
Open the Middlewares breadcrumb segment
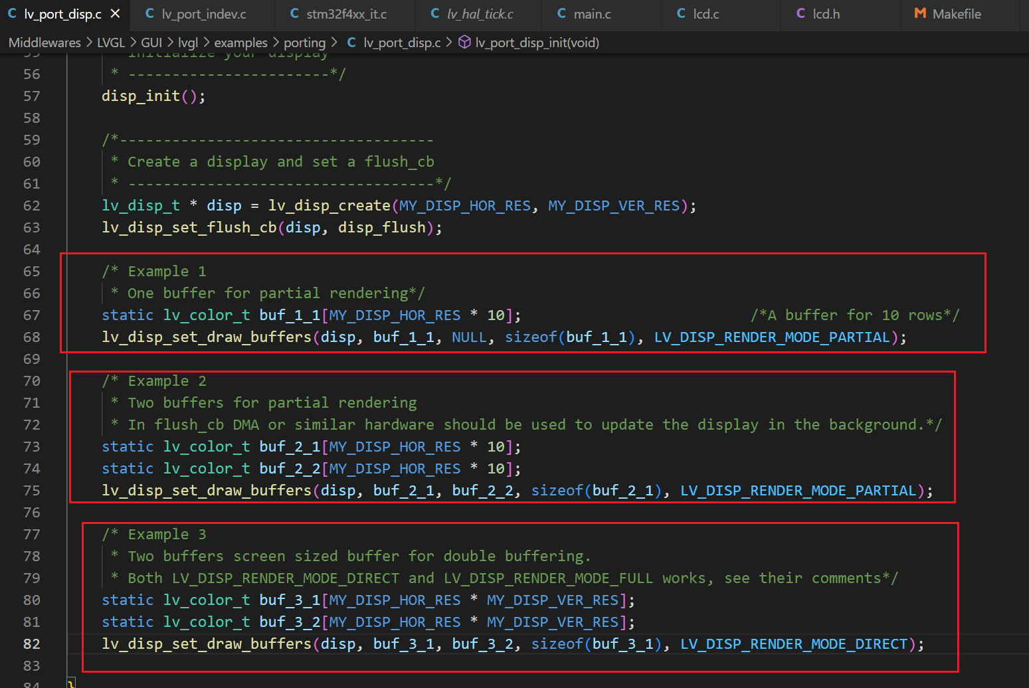[x=45, y=43]
